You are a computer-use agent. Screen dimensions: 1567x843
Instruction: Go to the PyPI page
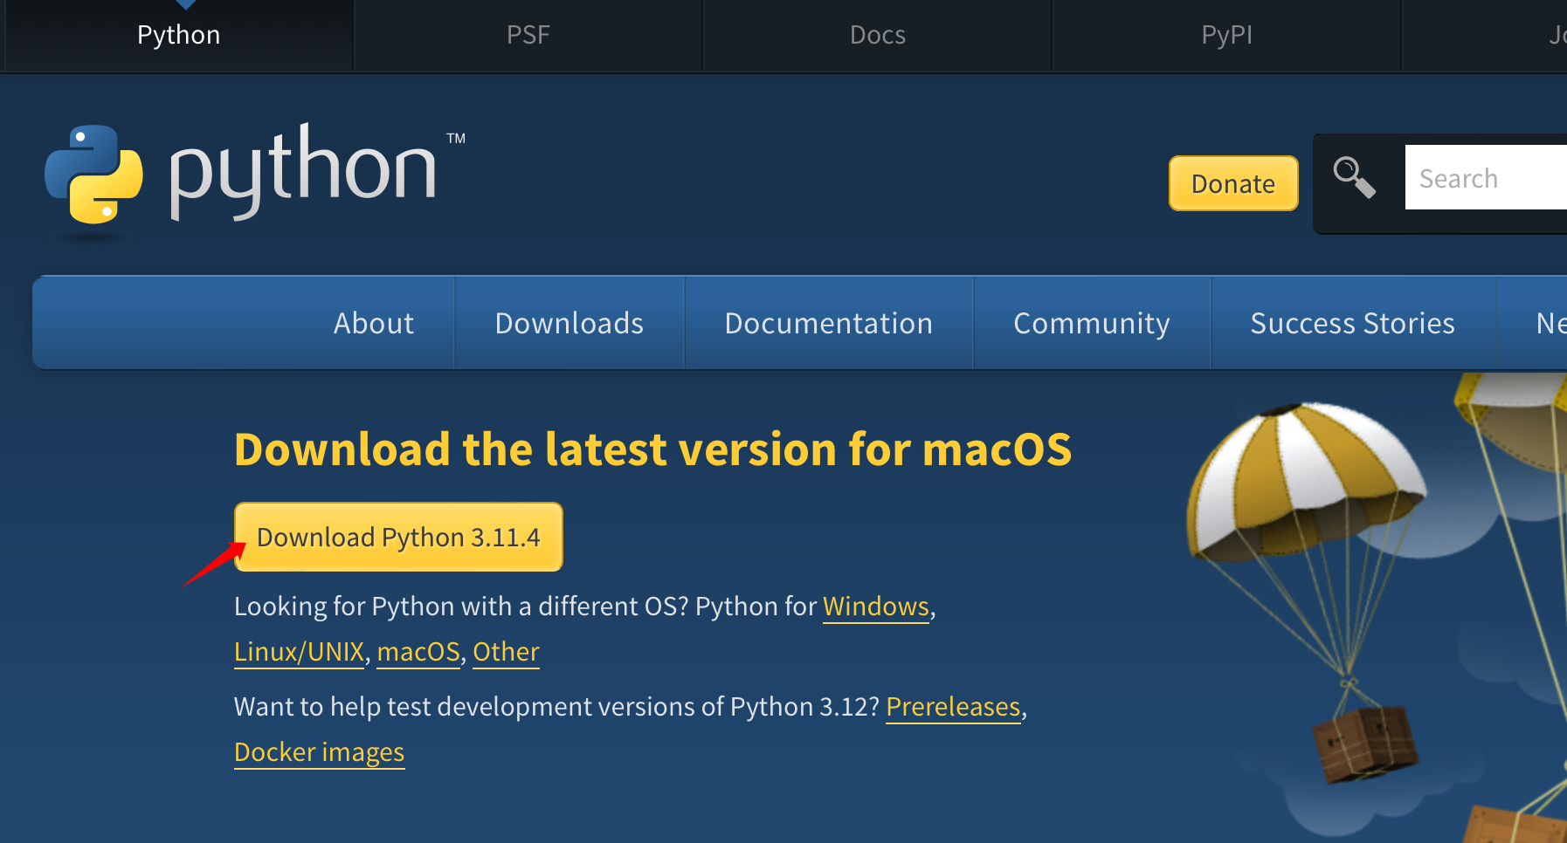(x=1226, y=35)
